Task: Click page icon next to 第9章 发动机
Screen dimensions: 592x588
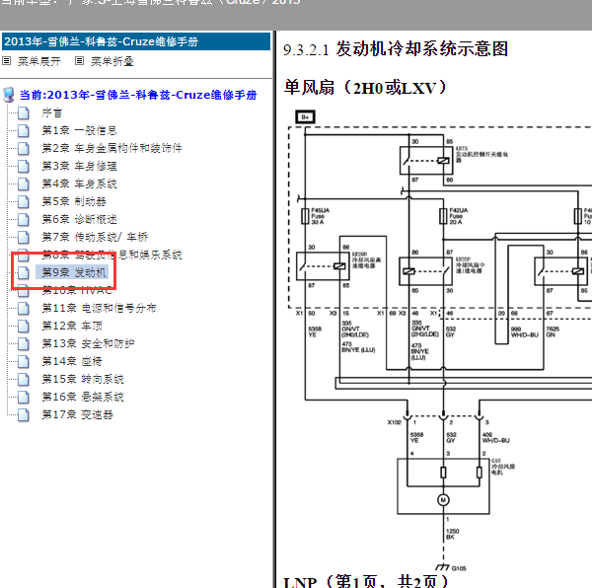Action: 24,272
